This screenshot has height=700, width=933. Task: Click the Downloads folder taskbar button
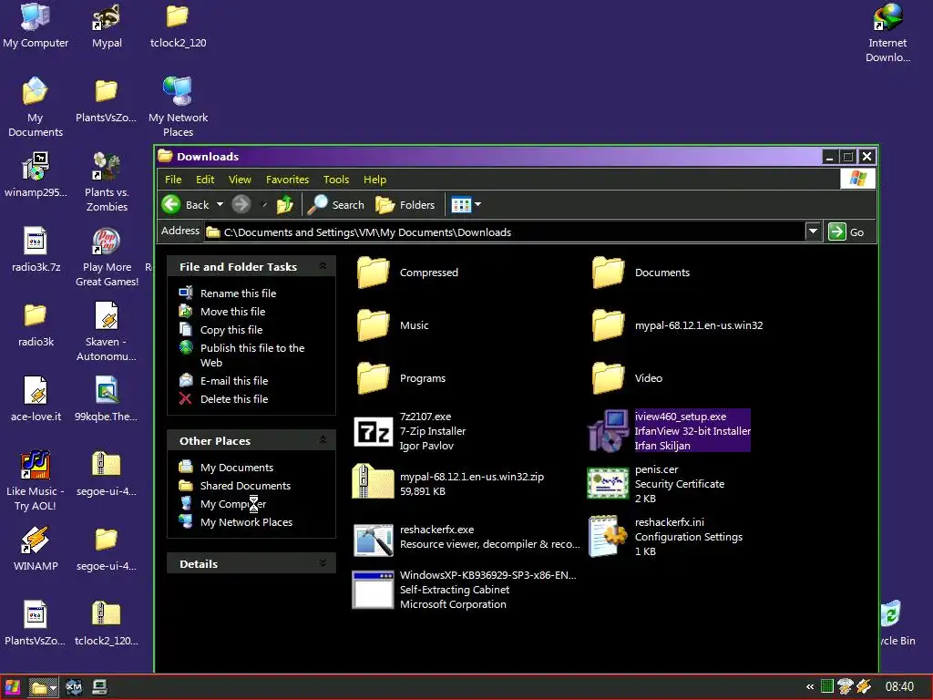click(43, 688)
